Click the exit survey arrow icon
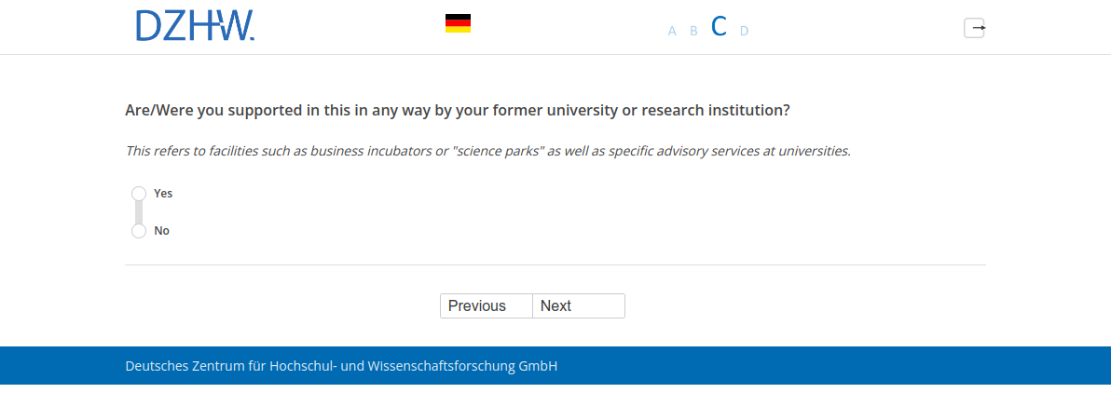1111x393 pixels. [974, 28]
